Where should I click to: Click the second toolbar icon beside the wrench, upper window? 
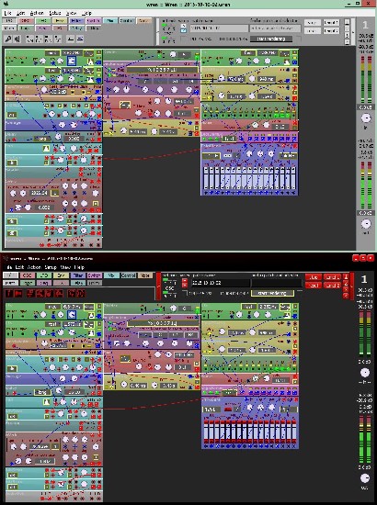(17, 39)
